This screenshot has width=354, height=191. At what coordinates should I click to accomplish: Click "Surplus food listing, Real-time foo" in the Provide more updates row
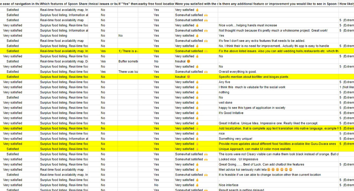tap(64, 144)
